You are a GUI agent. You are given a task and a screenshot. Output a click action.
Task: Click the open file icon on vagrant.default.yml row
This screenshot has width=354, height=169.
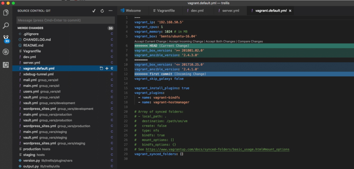pos(101,68)
